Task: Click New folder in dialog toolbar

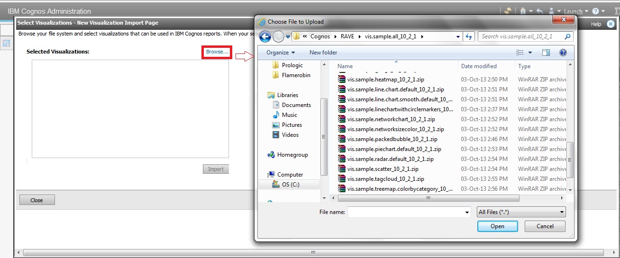Action: (323, 53)
